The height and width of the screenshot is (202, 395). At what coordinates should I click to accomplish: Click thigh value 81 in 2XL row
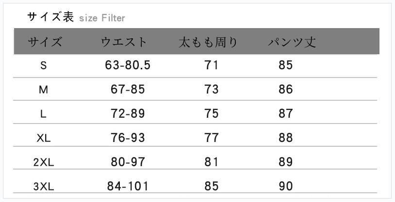tap(212, 162)
